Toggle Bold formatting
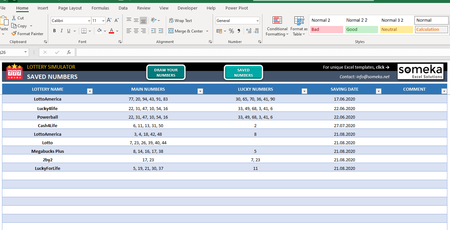Screen dimensions: 450x230 click(x=54, y=31)
